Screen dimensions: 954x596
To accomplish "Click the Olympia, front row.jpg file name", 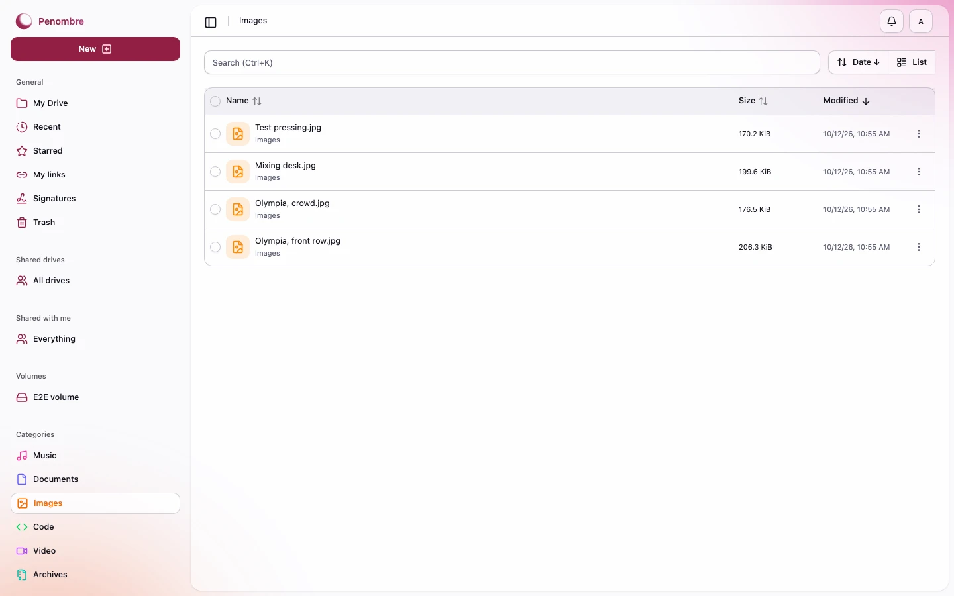I will point(297,241).
